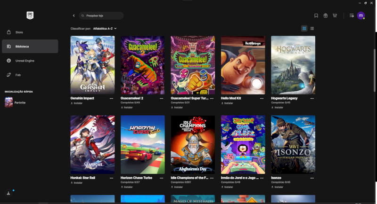Select the Isonzo cover art
The height and width of the screenshot is (204, 377).
(x=293, y=145)
